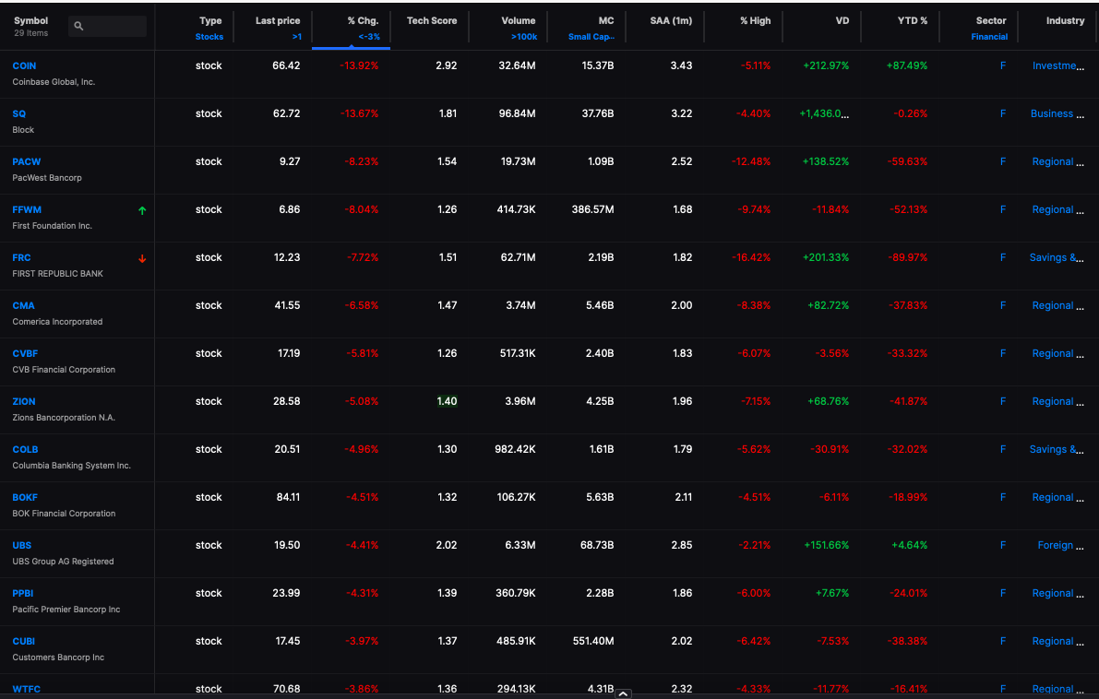Image resolution: width=1099 pixels, height=699 pixels.
Task: Click the search magnifier icon
Action: [x=78, y=26]
